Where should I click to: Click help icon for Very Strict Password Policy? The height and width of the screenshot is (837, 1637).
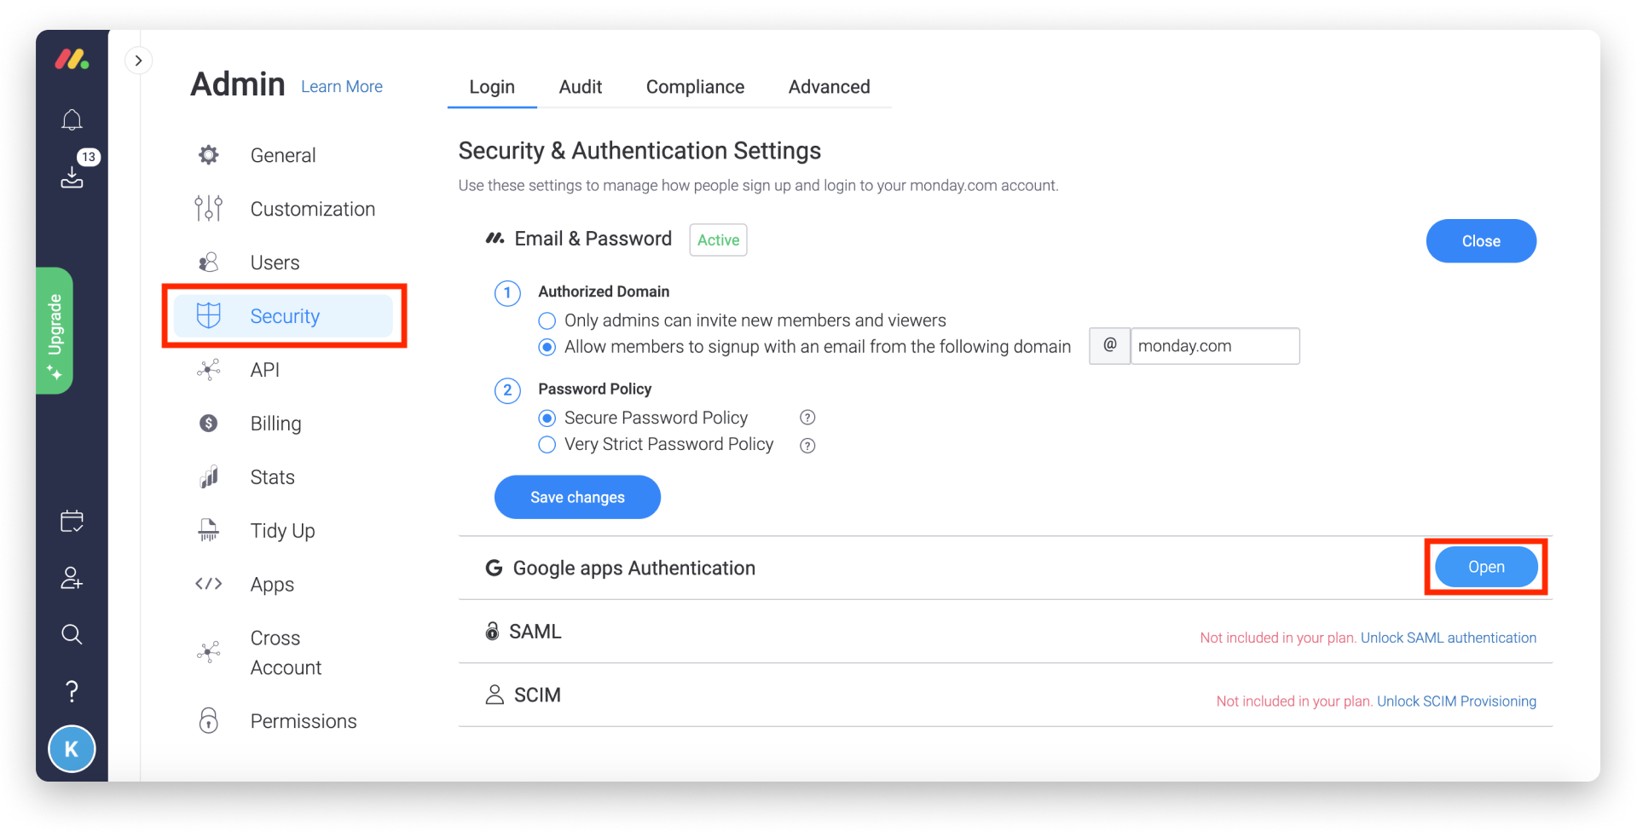pos(807,445)
